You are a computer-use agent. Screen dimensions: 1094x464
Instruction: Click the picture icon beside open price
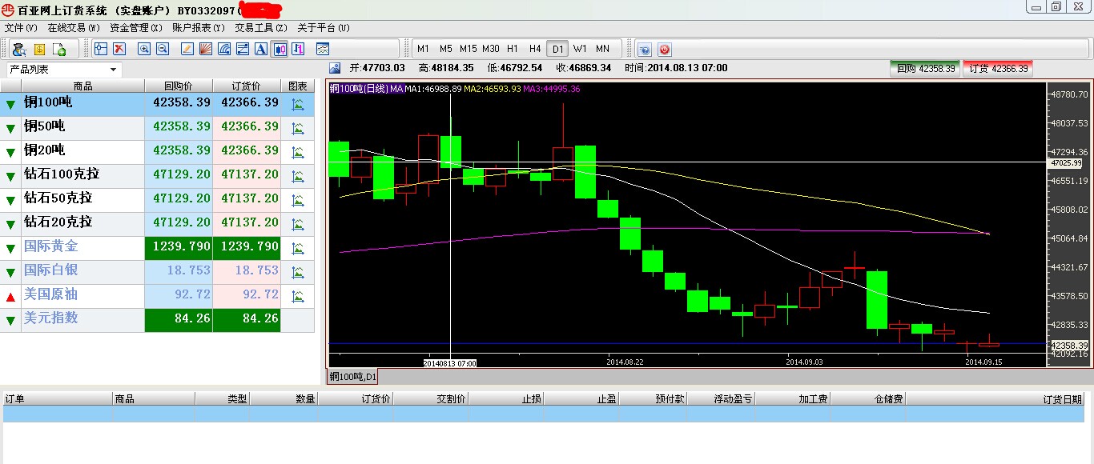coord(335,68)
